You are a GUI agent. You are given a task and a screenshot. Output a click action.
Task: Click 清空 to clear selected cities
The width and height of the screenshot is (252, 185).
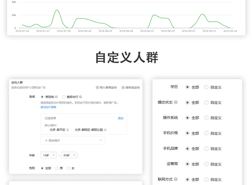click(121, 118)
